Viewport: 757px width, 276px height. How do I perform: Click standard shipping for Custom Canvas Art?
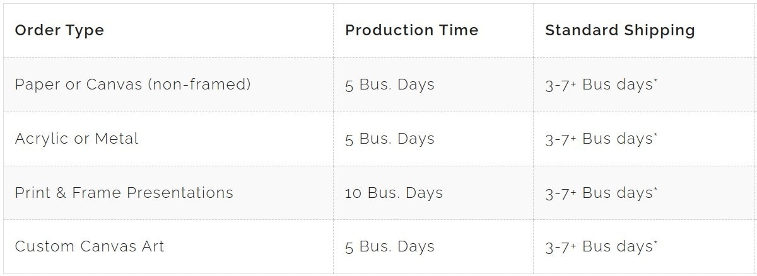click(601, 247)
